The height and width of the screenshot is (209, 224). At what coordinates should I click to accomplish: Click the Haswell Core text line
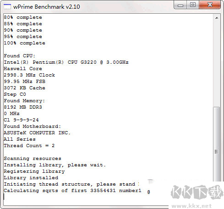(x=23, y=69)
